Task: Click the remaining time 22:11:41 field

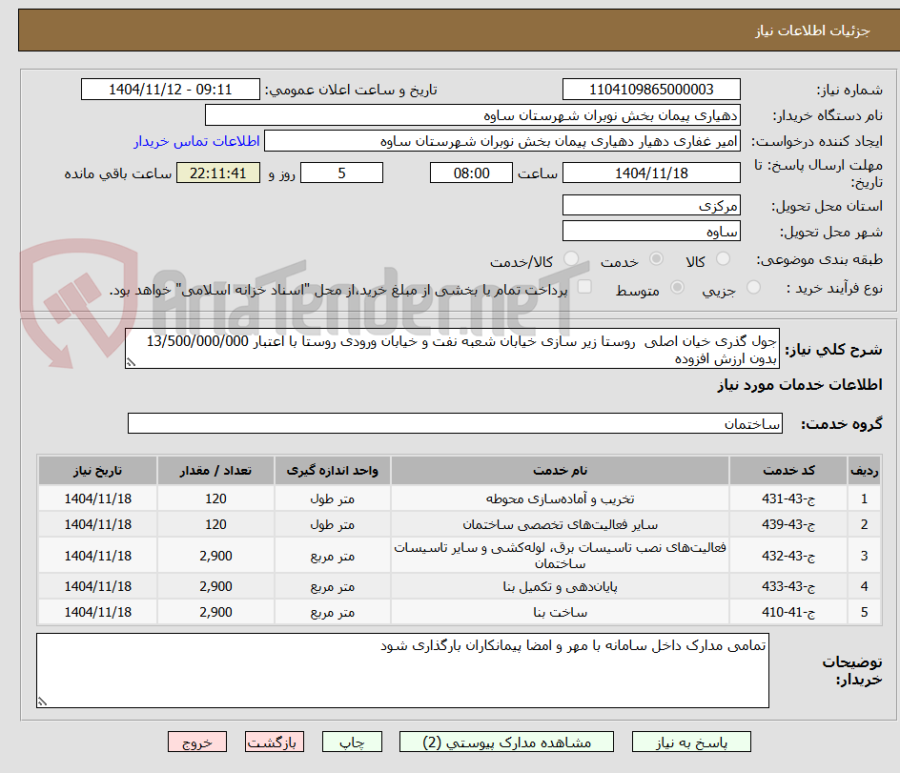Action: point(218,173)
